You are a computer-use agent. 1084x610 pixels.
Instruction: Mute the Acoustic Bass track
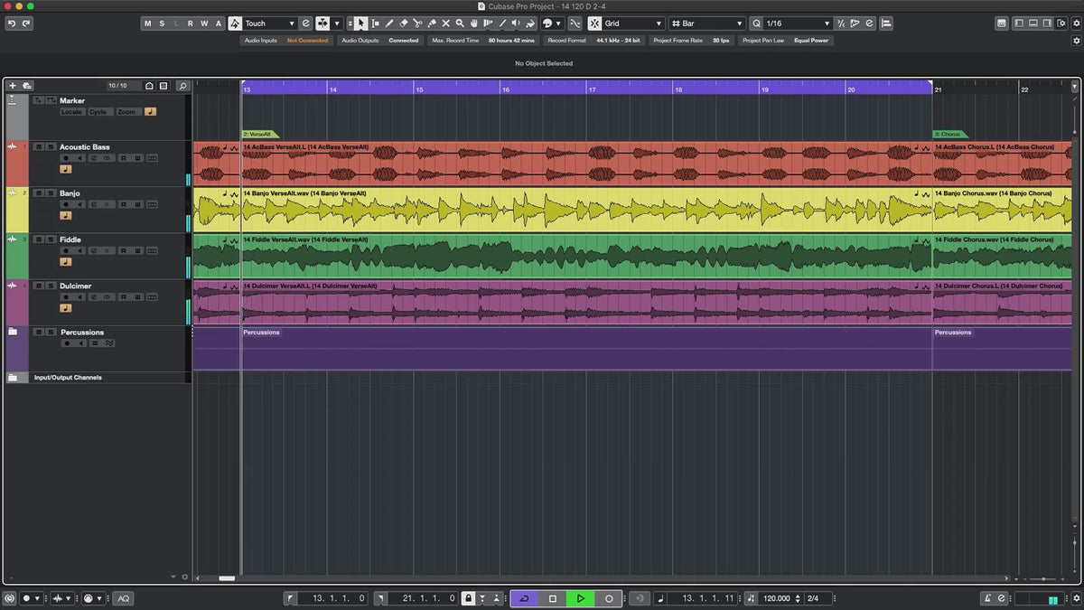coord(38,146)
